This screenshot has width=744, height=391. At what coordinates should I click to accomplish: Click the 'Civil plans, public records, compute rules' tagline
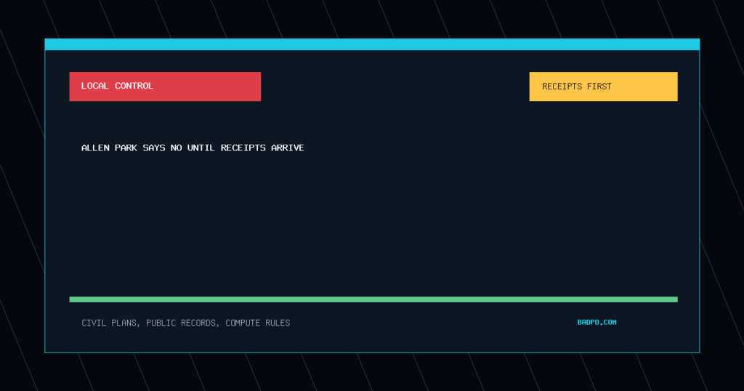pos(185,323)
